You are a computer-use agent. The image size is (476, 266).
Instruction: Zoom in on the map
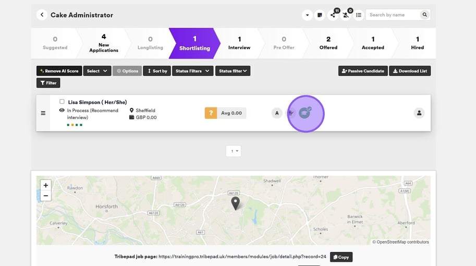[x=46, y=185]
